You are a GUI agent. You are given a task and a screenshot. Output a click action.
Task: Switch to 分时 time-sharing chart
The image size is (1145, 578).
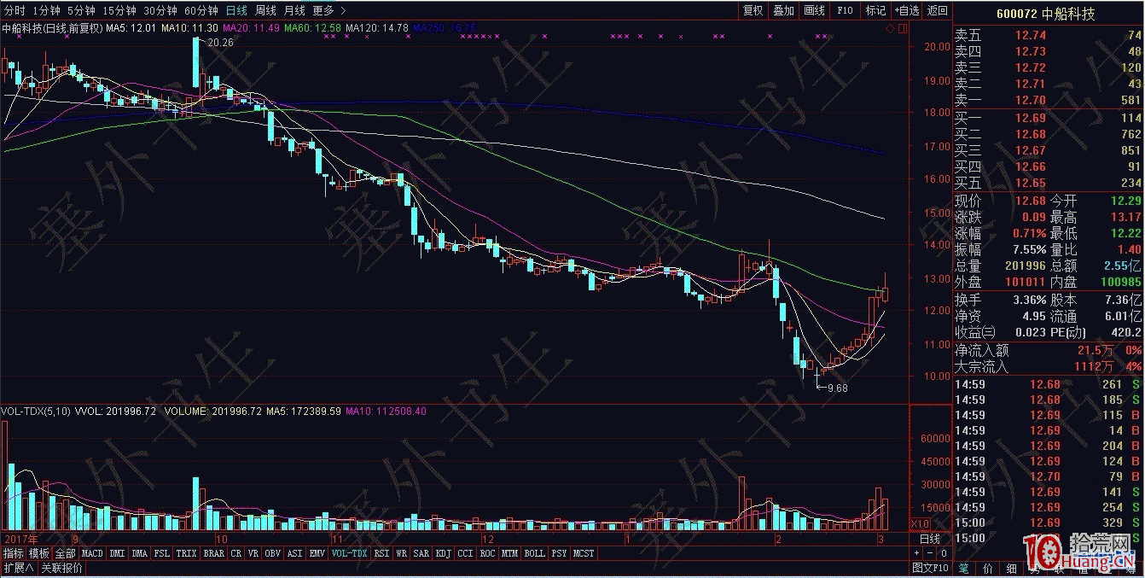coord(15,10)
